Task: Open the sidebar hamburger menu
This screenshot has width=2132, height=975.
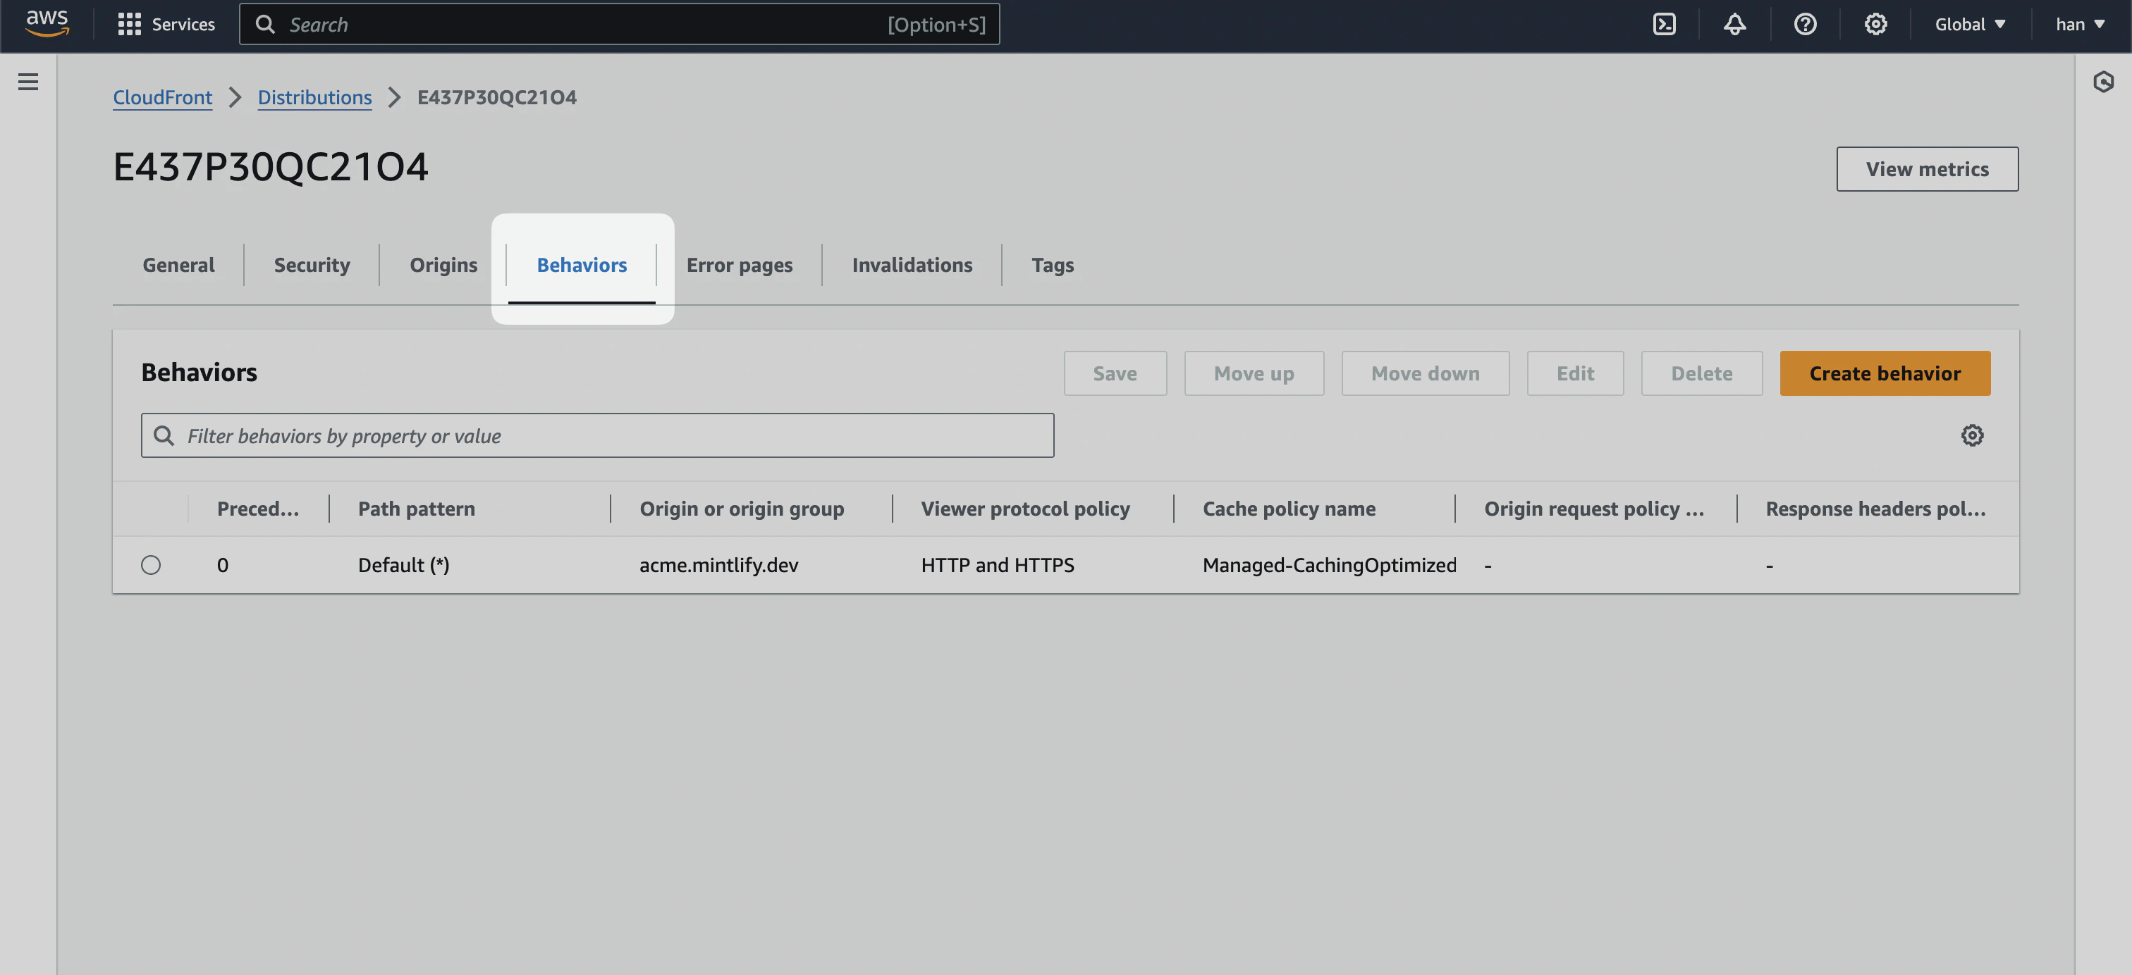Action: [x=28, y=82]
